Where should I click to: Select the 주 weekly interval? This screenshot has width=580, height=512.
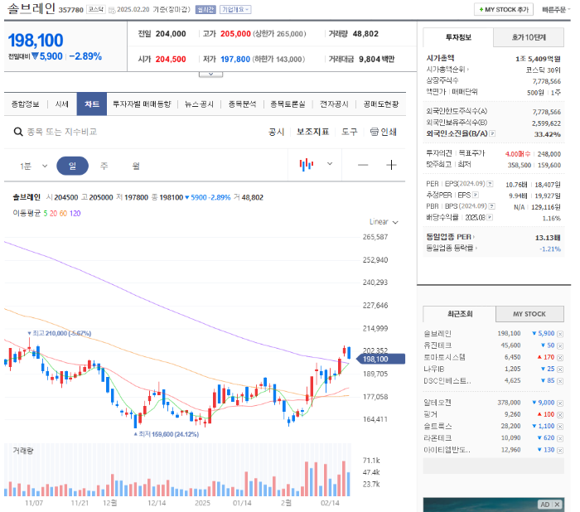pos(104,166)
